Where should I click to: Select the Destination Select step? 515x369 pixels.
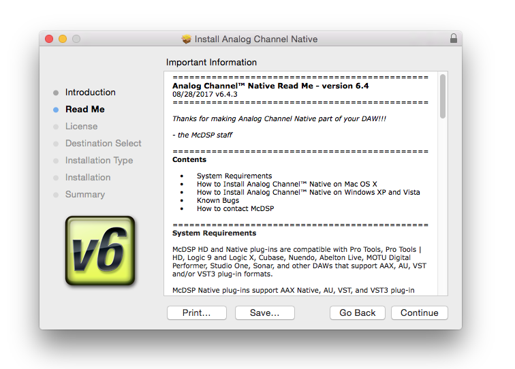click(103, 144)
